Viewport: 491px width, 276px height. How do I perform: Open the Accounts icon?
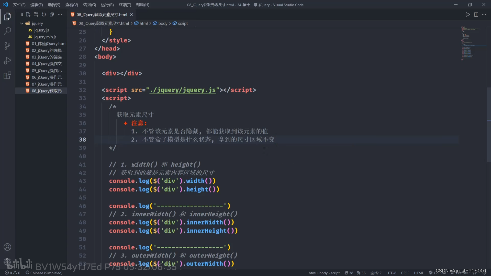[x=7, y=247]
